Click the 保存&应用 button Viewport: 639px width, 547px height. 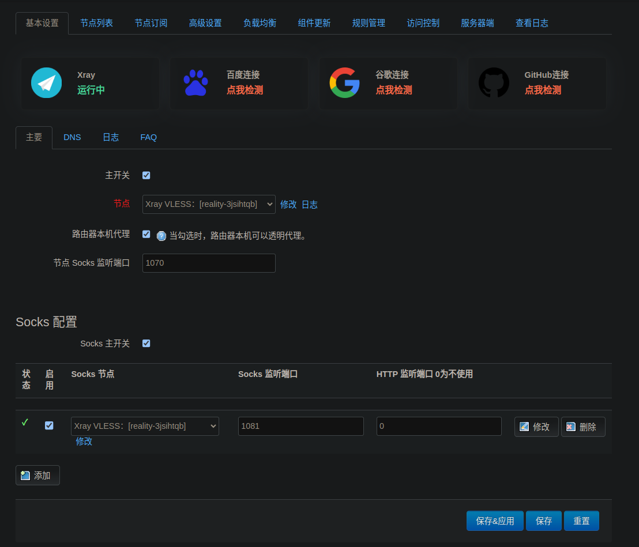click(x=495, y=520)
